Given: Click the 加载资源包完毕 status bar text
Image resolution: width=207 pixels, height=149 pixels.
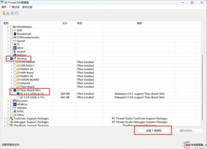Looking at the screenshot, I should pos(11,145).
